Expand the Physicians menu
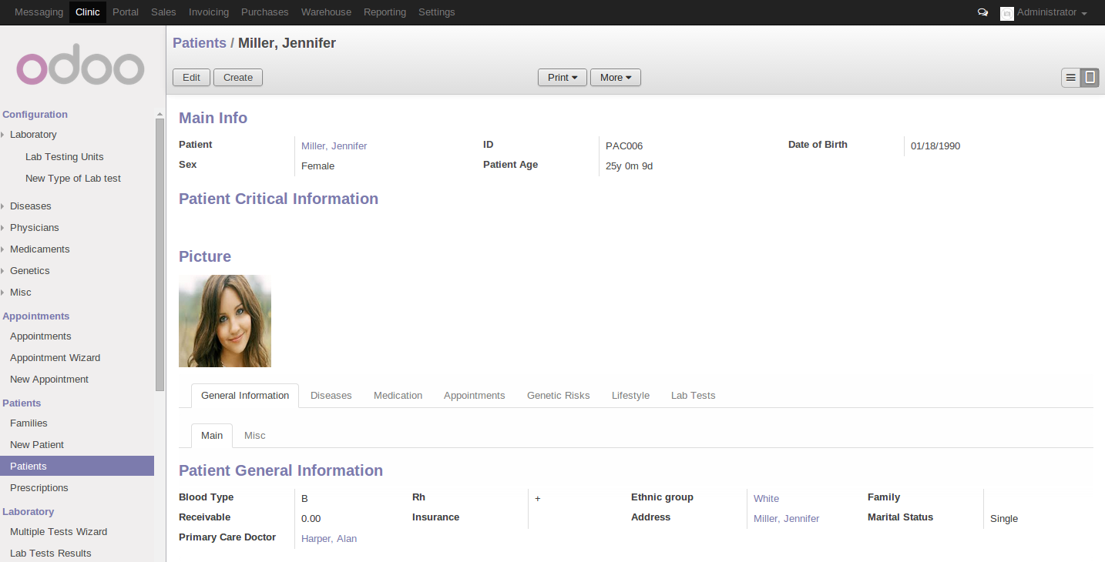The image size is (1105, 562). (x=35, y=228)
